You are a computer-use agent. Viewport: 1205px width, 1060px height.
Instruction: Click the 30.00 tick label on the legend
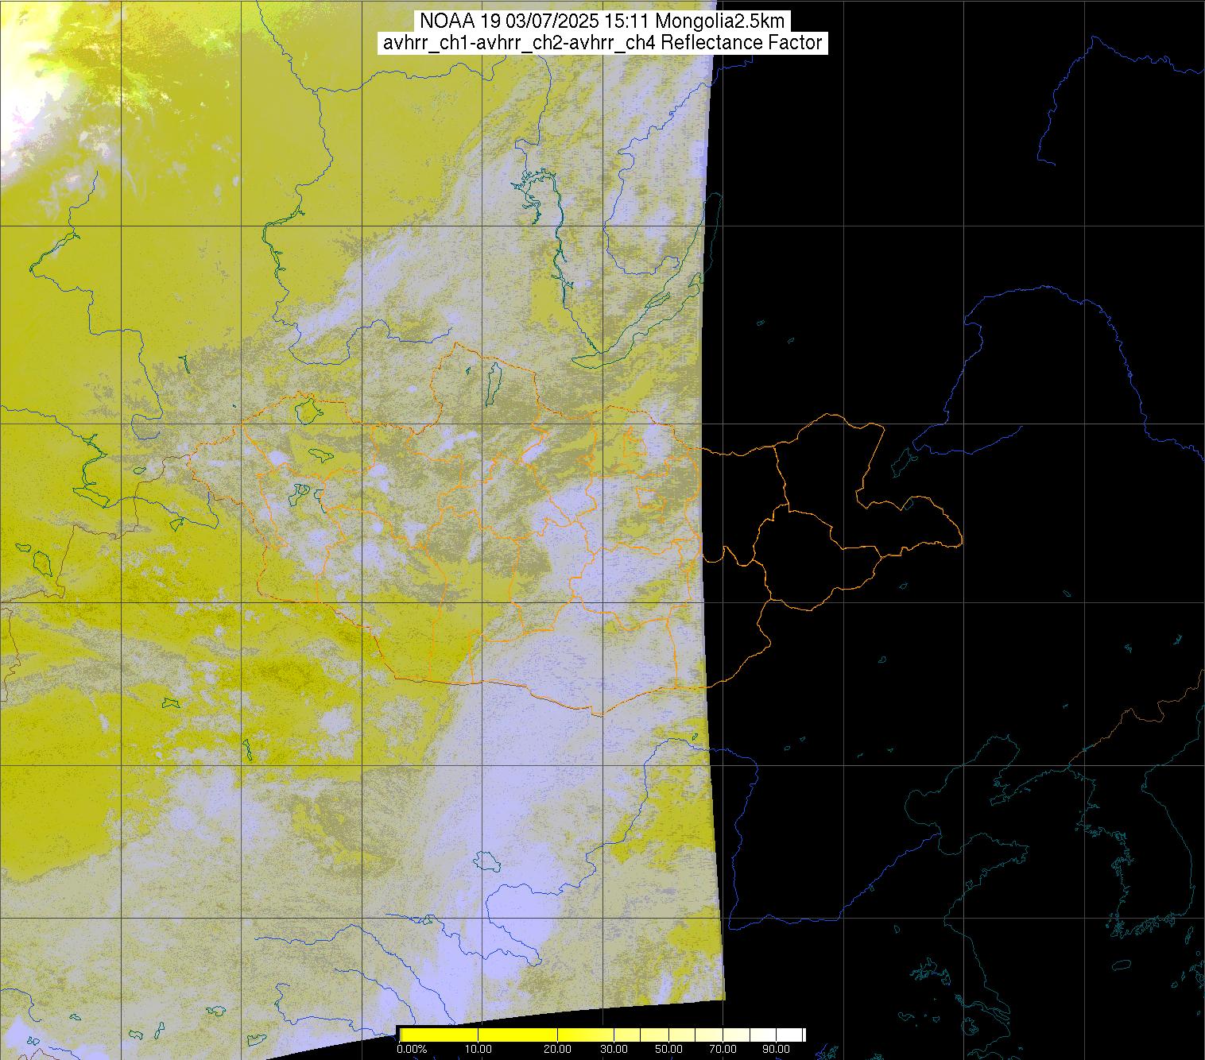[614, 1049]
